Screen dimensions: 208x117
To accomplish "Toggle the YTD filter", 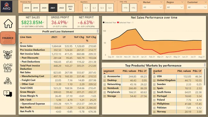I will (x=125, y=8).
